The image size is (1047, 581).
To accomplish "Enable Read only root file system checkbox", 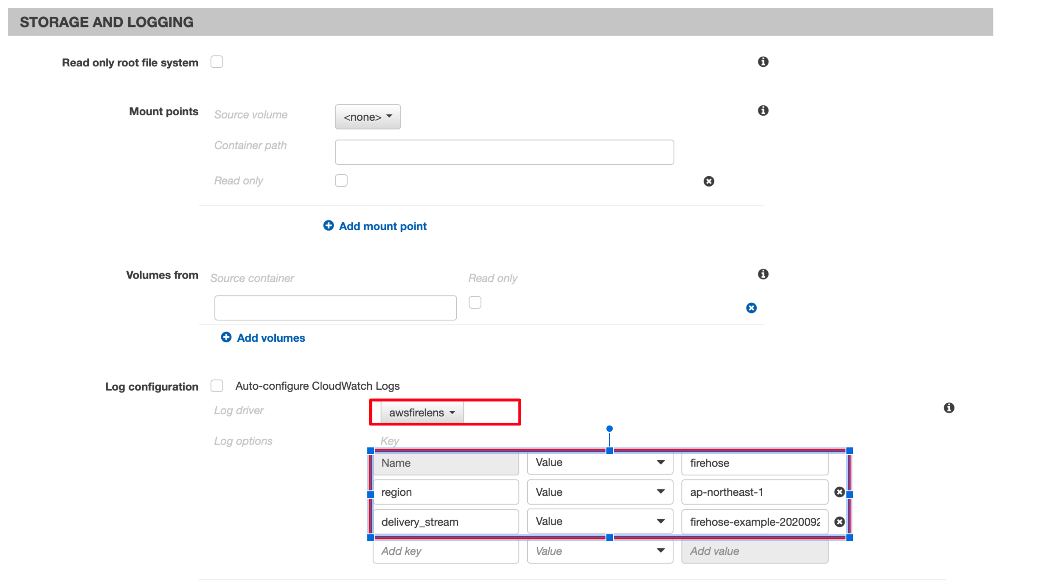I will (x=217, y=62).
